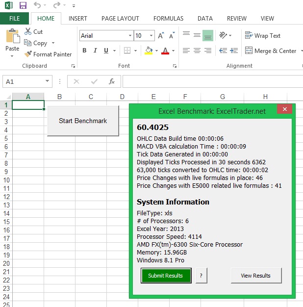Click the Borders icon
This screenshot has height=307, width=303.
[127, 51]
